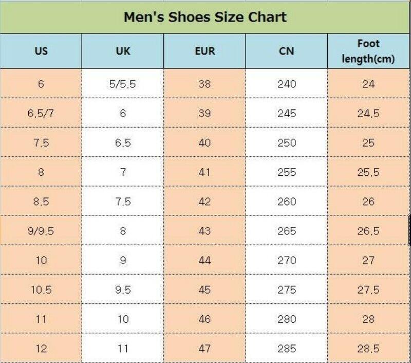Click the EUR column header
Viewport: 411px width, 363px height.
click(204, 51)
